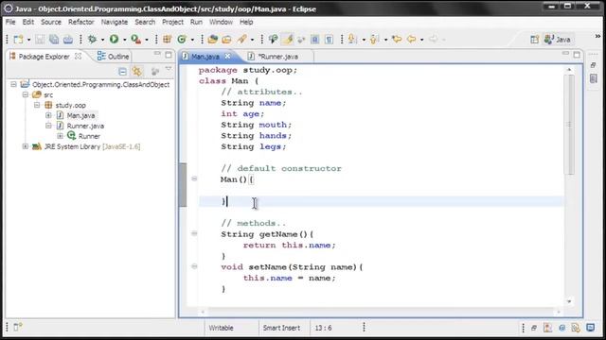Collapse all in Package Explorer toolbar
The width and height of the screenshot is (606, 340).
122,72
